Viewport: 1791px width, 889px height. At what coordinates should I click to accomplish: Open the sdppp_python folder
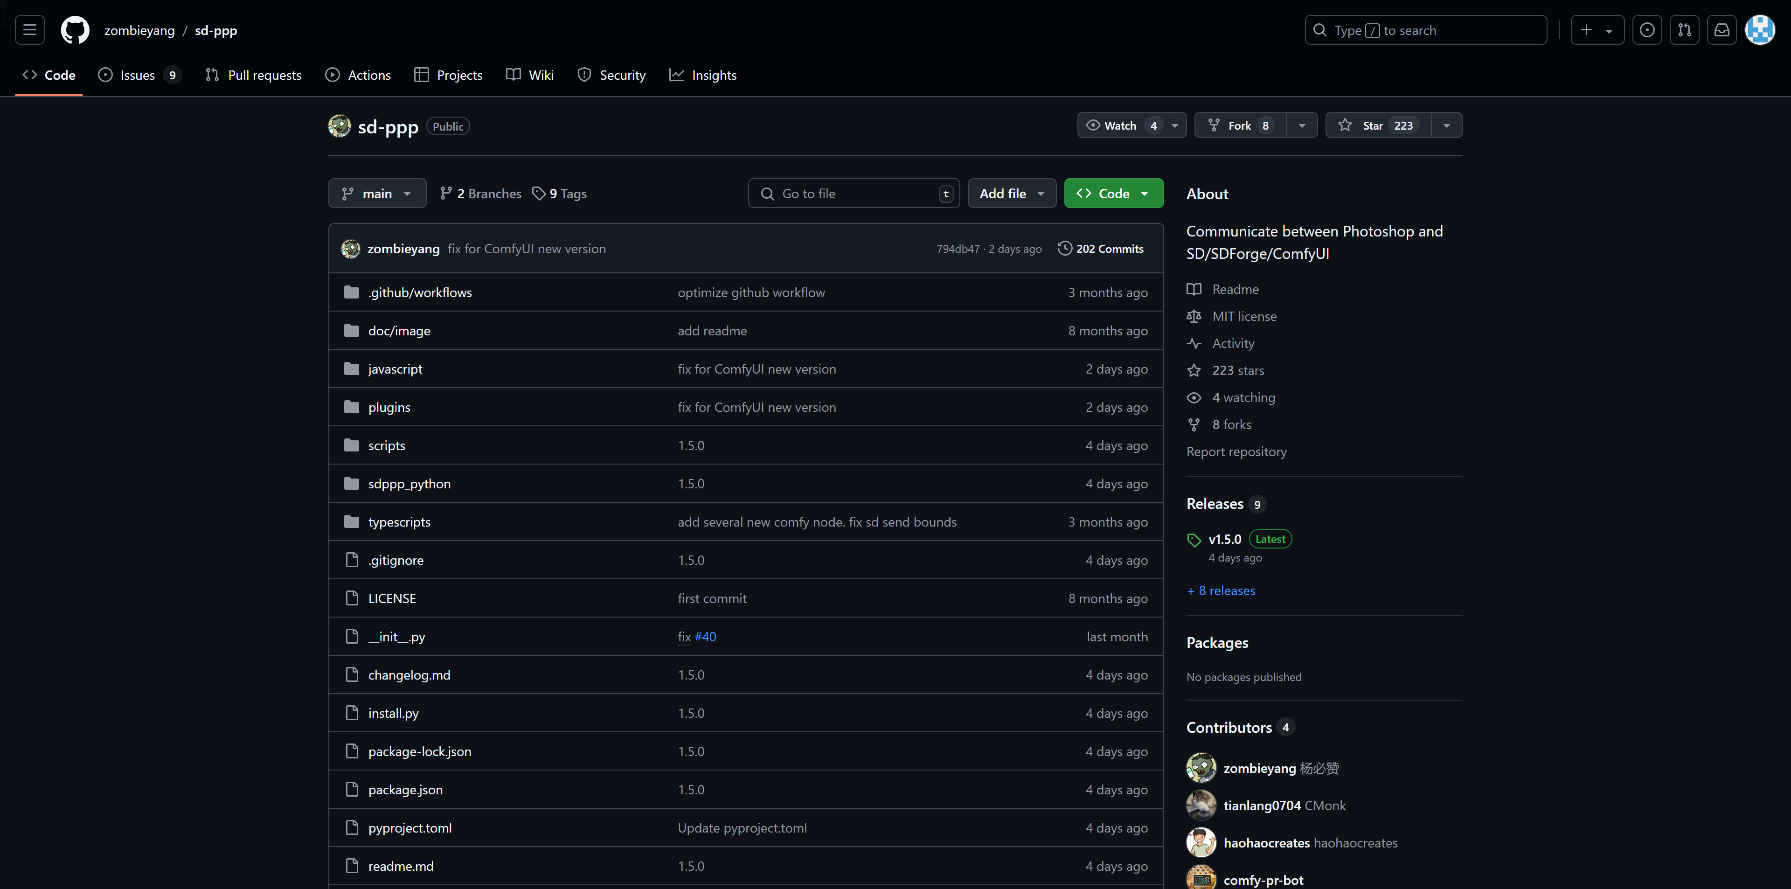pos(410,483)
